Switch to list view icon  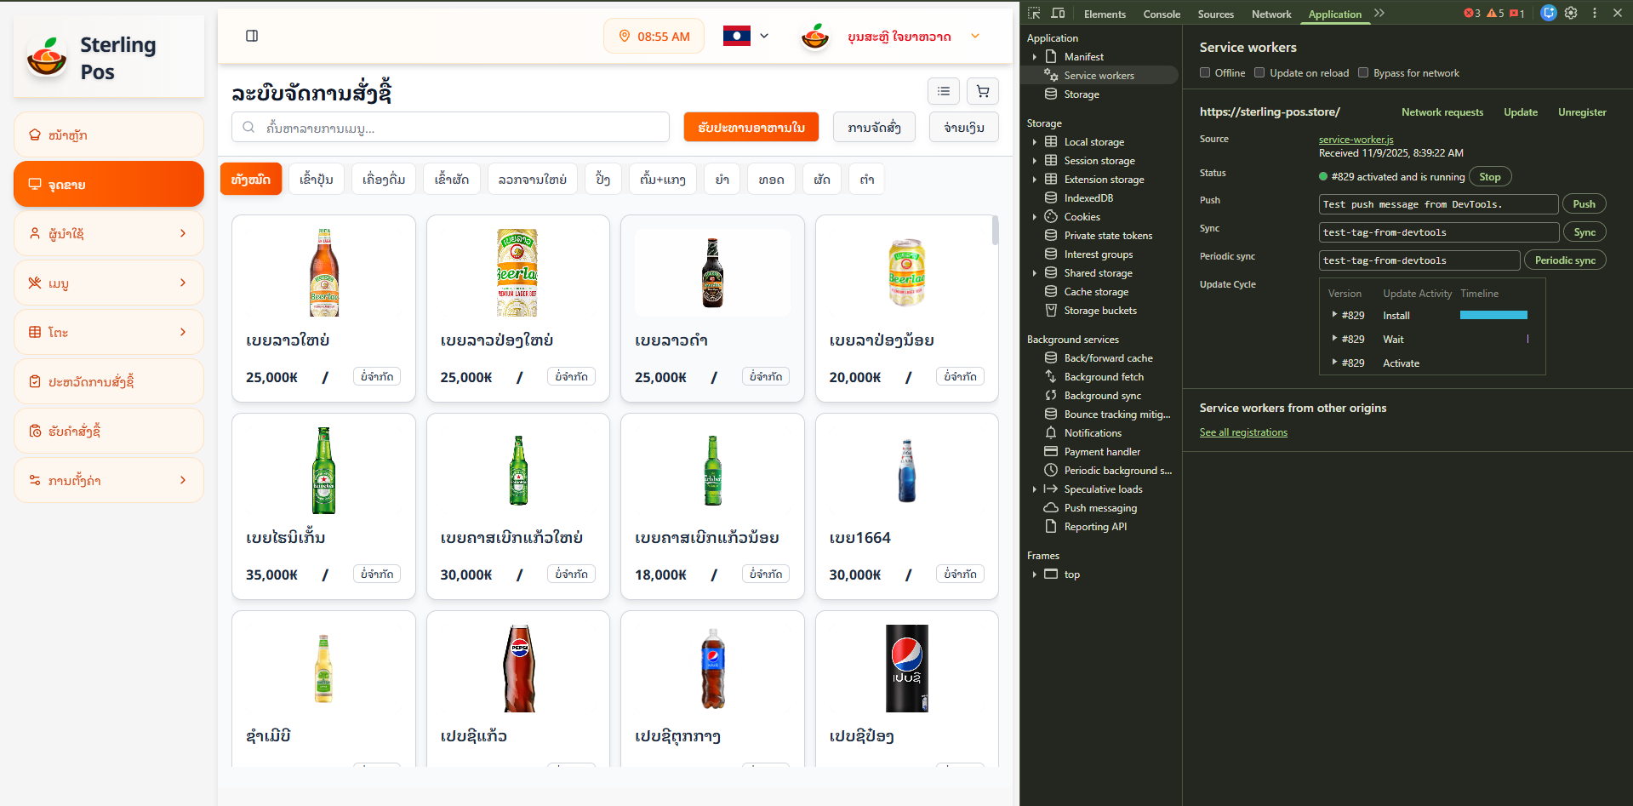click(944, 91)
